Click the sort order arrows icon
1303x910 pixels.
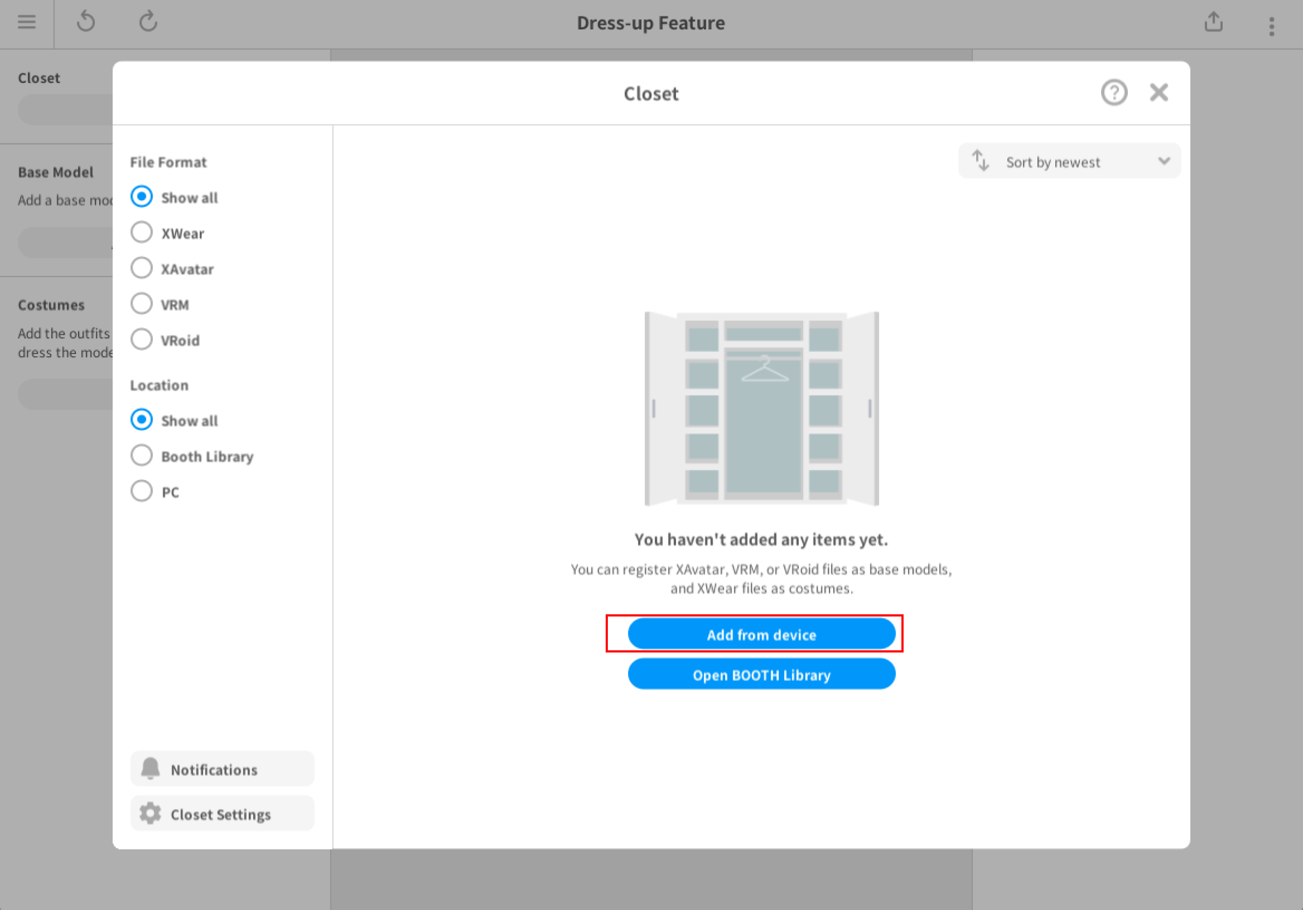(x=980, y=160)
